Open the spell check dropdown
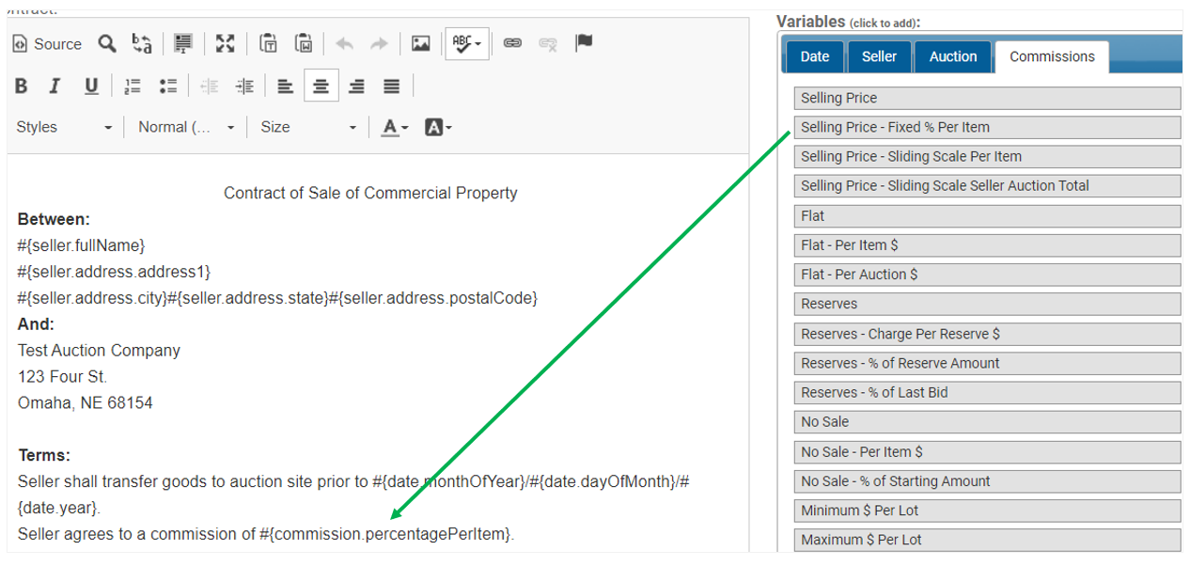The image size is (1190, 566). (467, 43)
